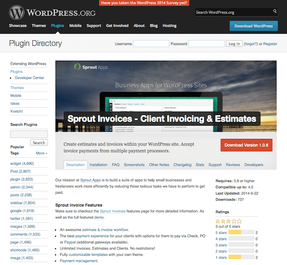287x265 pixels.
Task: Open the Ideas sidebar link
Action: [x=15, y=104]
